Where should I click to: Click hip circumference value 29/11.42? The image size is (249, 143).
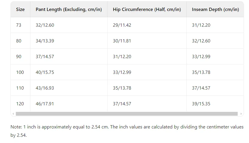(122, 25)
